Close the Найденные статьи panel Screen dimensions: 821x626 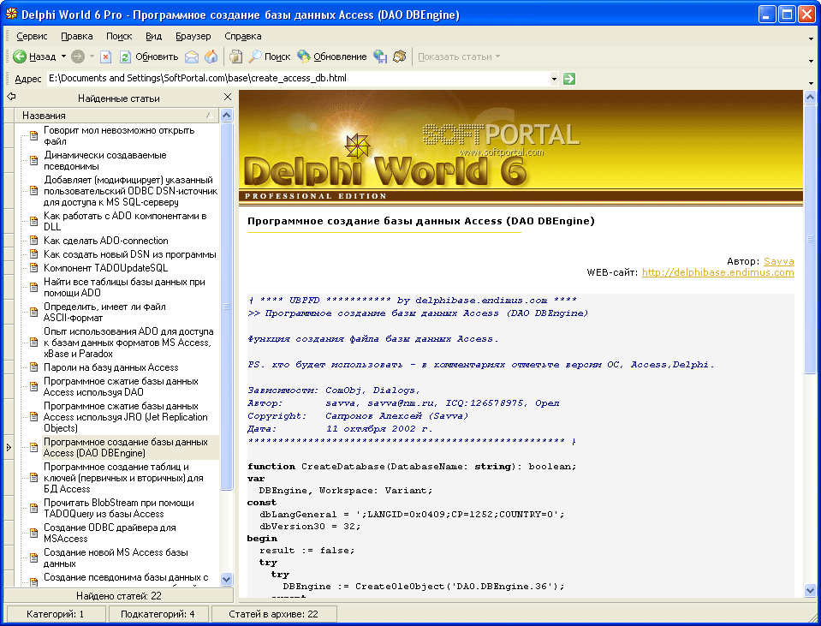[x=227, y=97]
